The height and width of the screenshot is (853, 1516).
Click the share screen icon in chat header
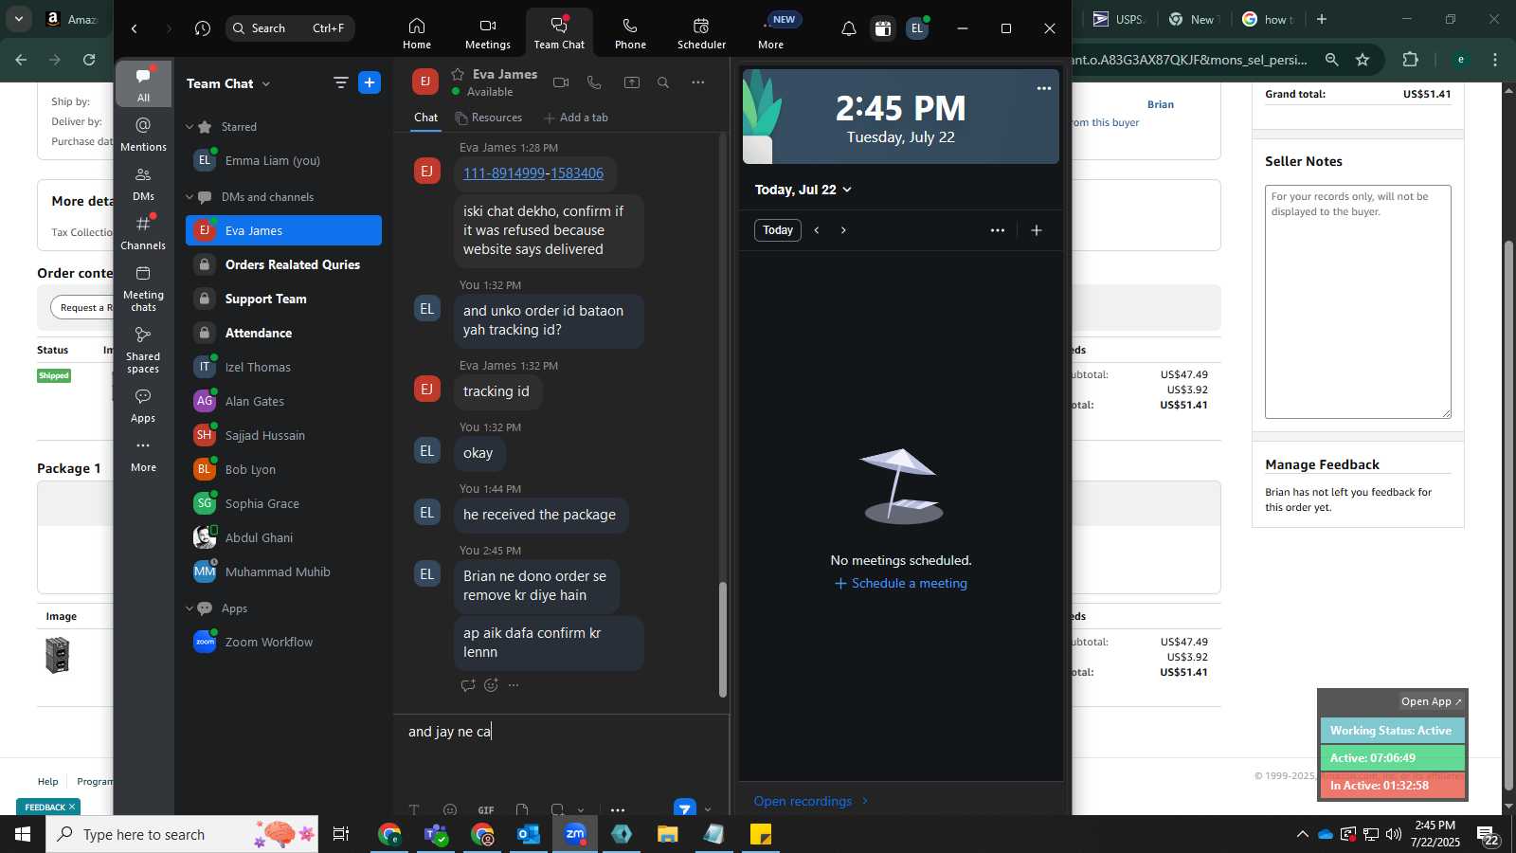(631, 82)
